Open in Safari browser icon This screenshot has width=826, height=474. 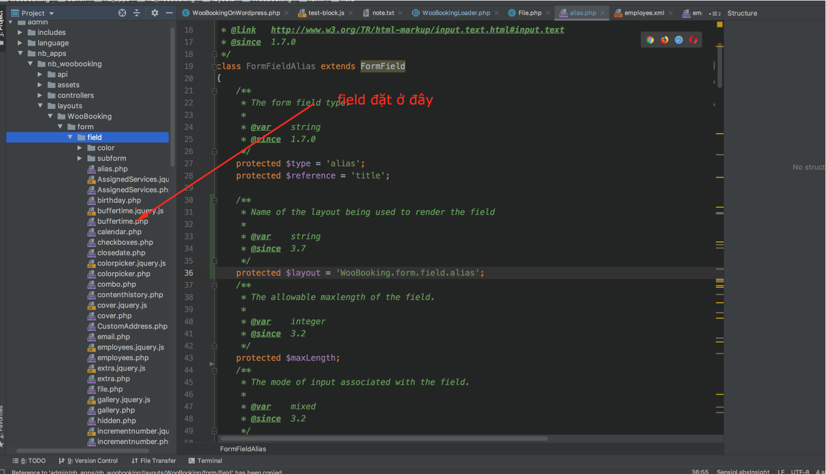(x=679, y=40)
